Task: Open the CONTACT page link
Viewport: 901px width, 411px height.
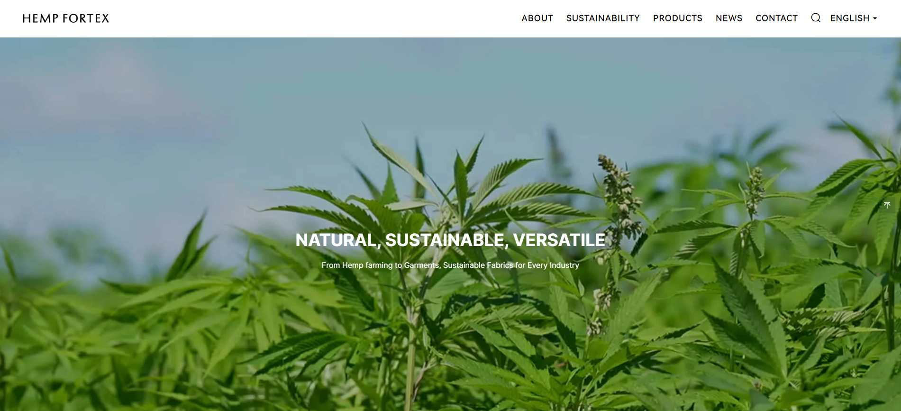Action: pos(776,18)
